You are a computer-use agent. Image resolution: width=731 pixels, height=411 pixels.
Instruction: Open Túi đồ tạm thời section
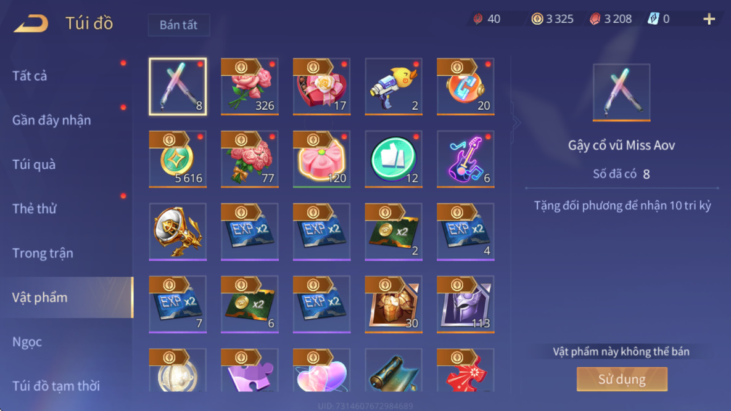[x=56, y=386]
